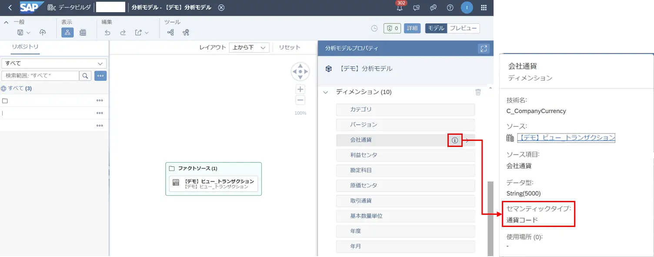Switch to モデル mode

436,28
